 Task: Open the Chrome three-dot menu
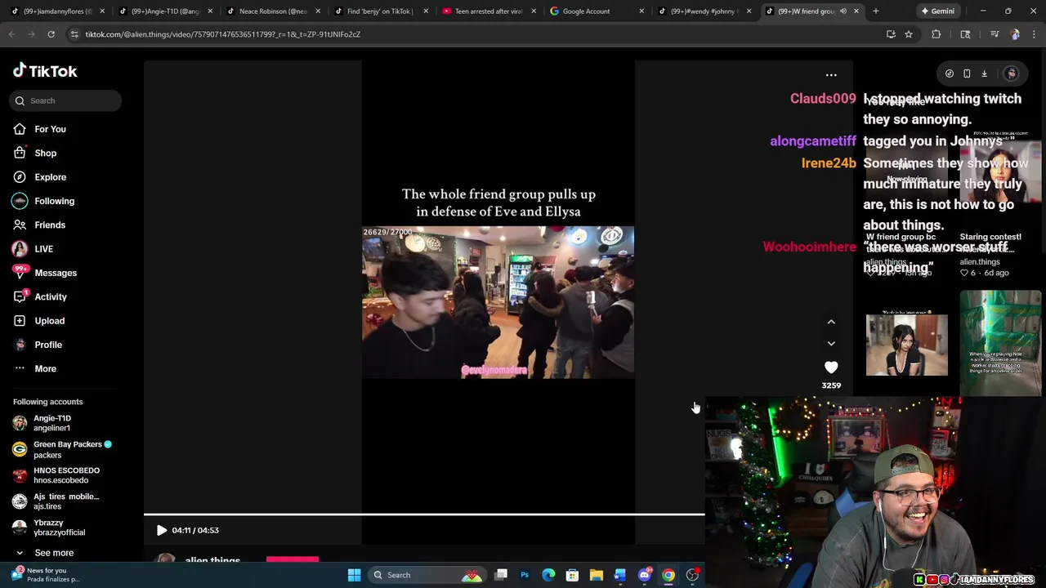[x=1035, y=34]
